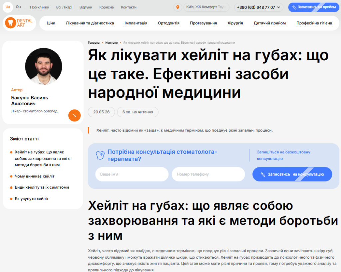Click the Dental Art tooth logo
The image size is (341, 272).
click(19, 23)
